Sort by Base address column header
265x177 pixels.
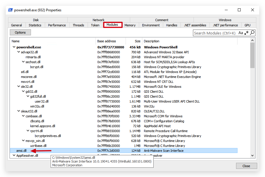111,41
